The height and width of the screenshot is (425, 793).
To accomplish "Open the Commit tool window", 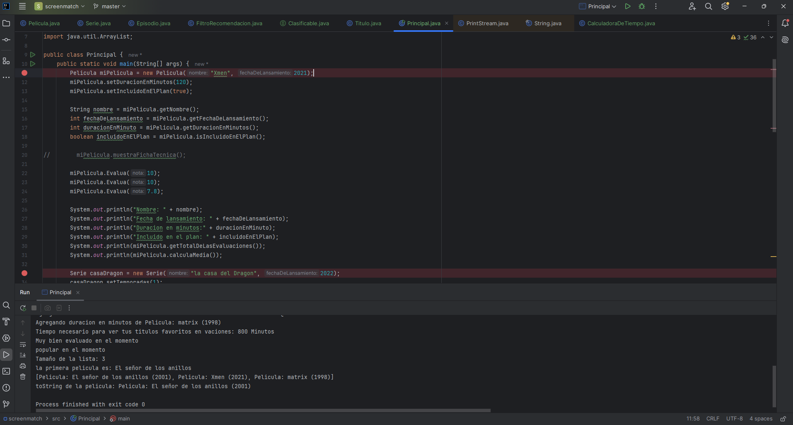I will (x=6, y=40).
